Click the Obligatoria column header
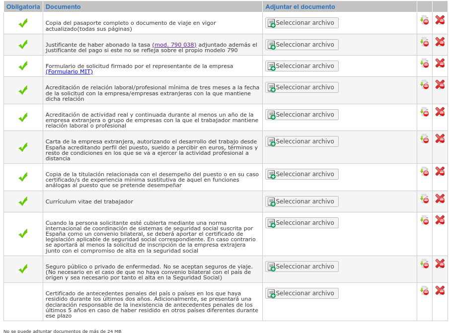The width and height of the screenshot is (450, 333). (x=23, y=7)
